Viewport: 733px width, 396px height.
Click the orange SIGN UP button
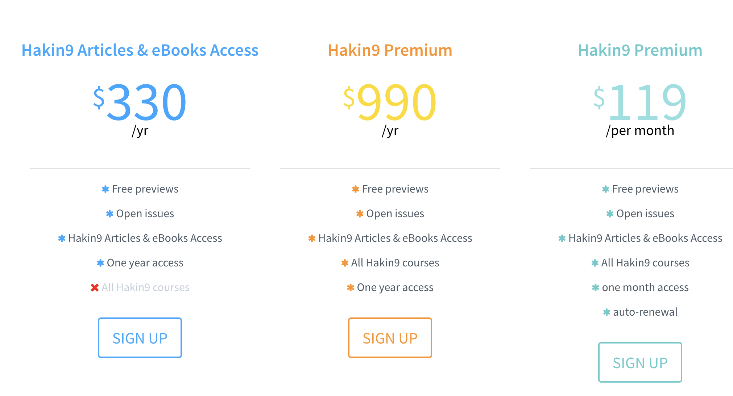point(390,338)
